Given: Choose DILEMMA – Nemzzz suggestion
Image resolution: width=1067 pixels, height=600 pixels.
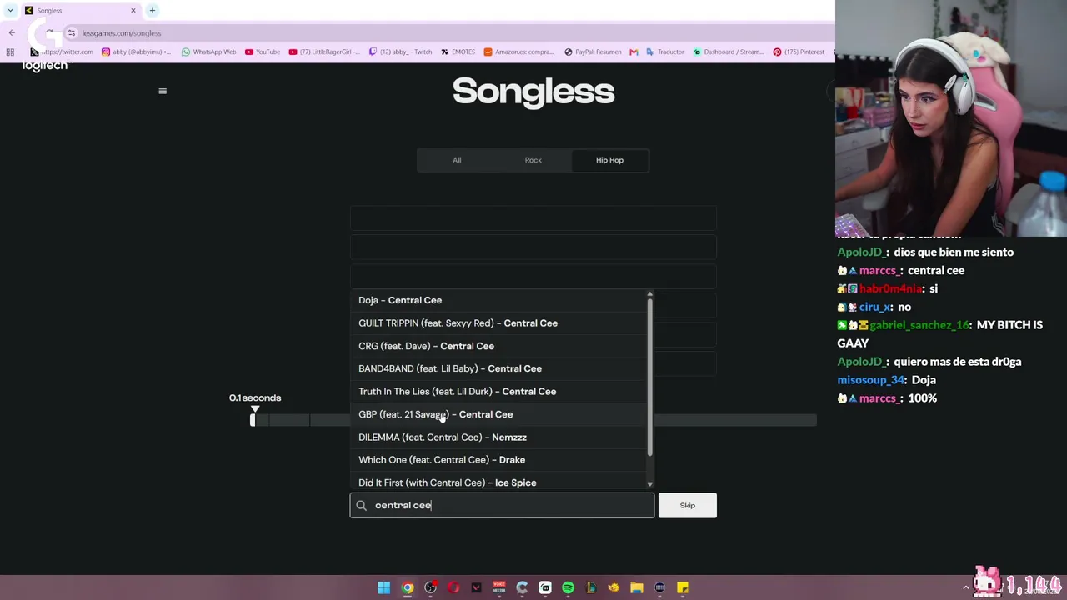Looking at the screenshot, I should tap(498, 437).
